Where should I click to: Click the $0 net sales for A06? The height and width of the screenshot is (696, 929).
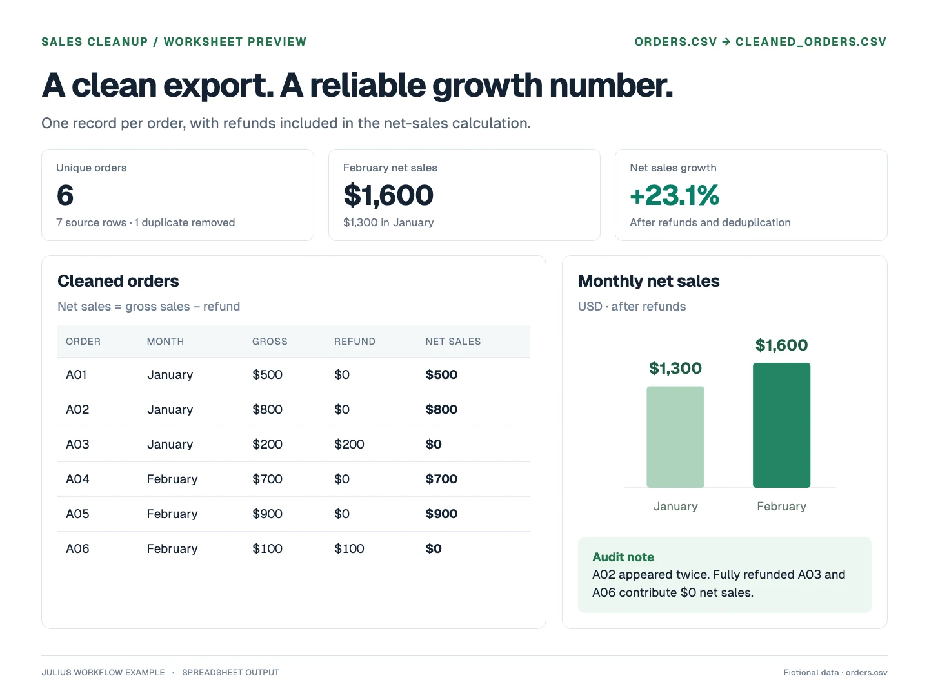pyautogui.click(x=434, y=549)
